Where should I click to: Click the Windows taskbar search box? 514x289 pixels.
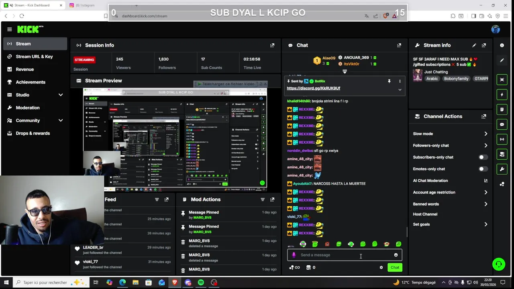point(50,283)
